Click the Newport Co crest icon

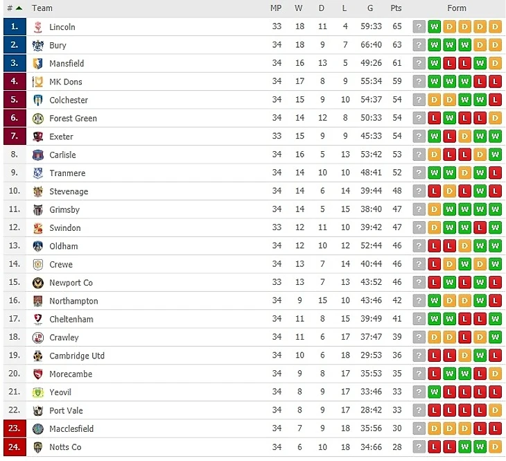38,283
